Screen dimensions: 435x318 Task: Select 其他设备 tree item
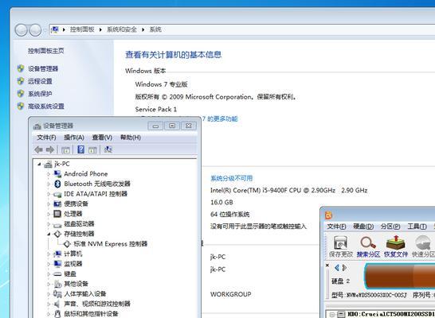76,284
